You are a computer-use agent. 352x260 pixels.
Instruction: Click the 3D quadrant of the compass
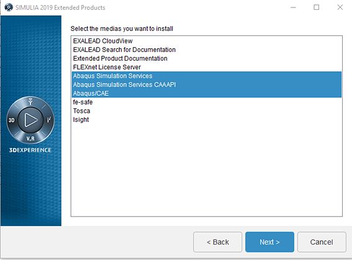tap(11, 120)
